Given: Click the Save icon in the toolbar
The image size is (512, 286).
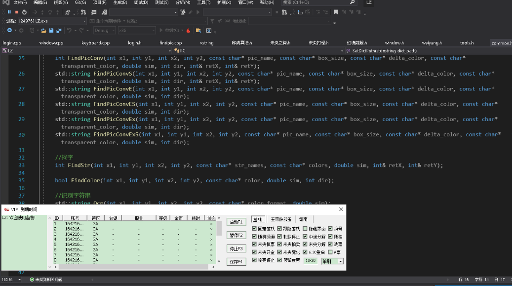Looking at the screenshot, I should tap(51, 31).
